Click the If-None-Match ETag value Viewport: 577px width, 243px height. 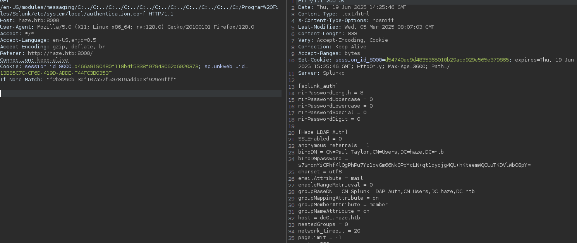[x=111, y=79]
